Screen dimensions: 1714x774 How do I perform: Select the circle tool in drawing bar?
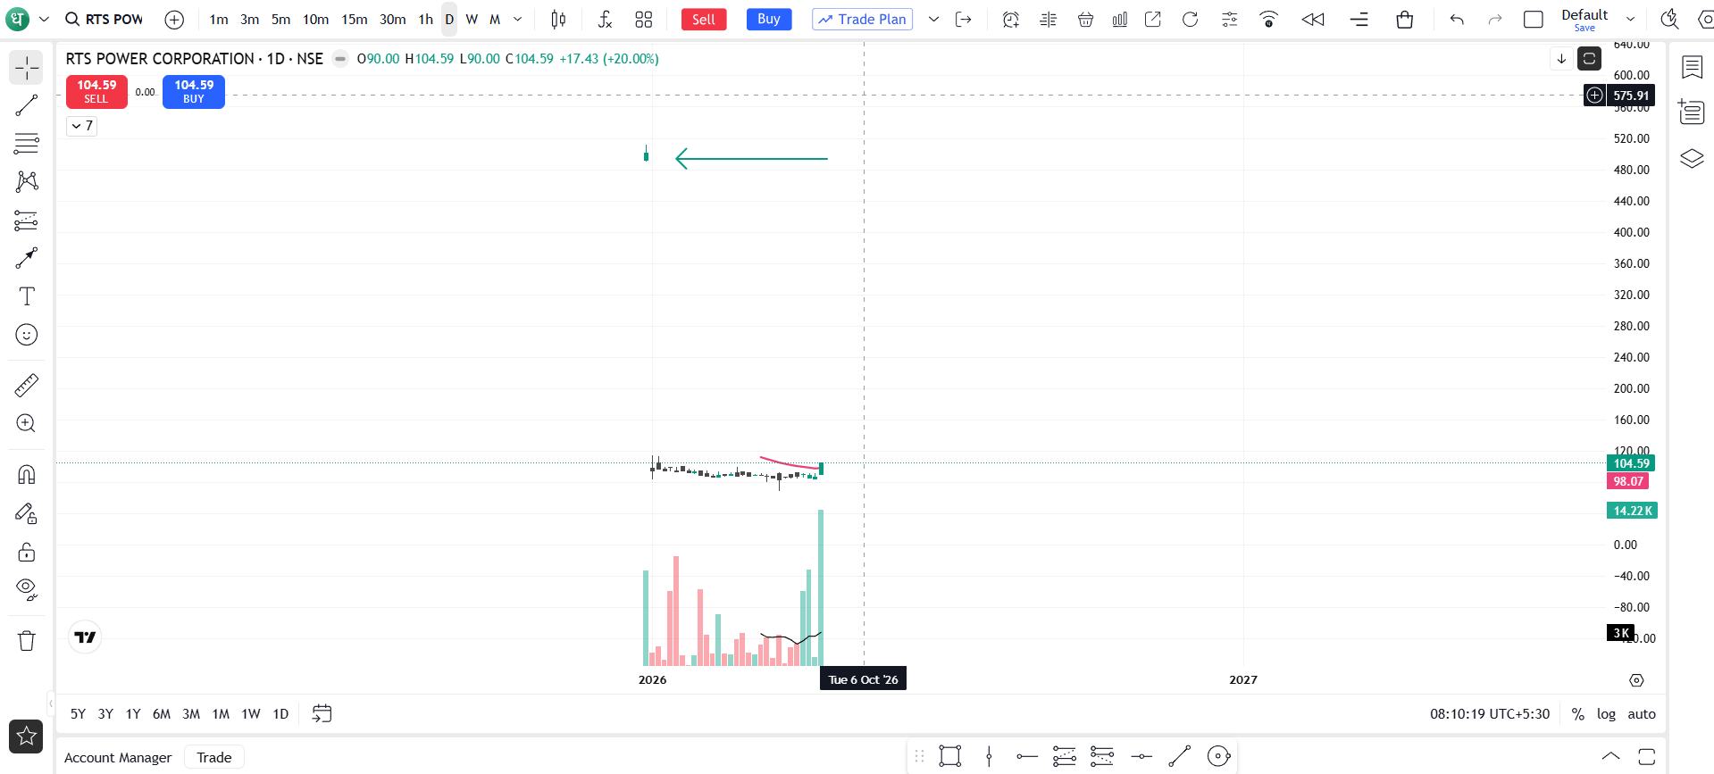(1218, 757)
